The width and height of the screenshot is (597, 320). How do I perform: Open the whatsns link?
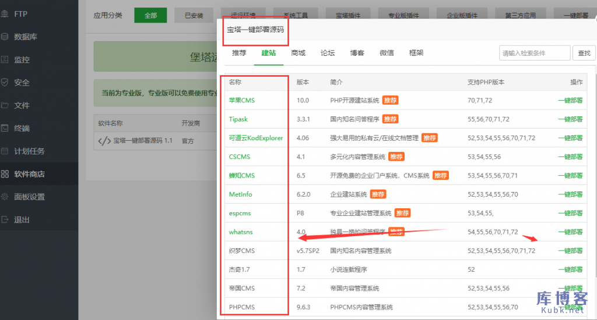241,232
